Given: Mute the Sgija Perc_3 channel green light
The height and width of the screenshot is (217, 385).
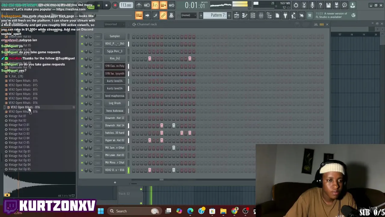Looking at the screenshot, I should 82,51.
